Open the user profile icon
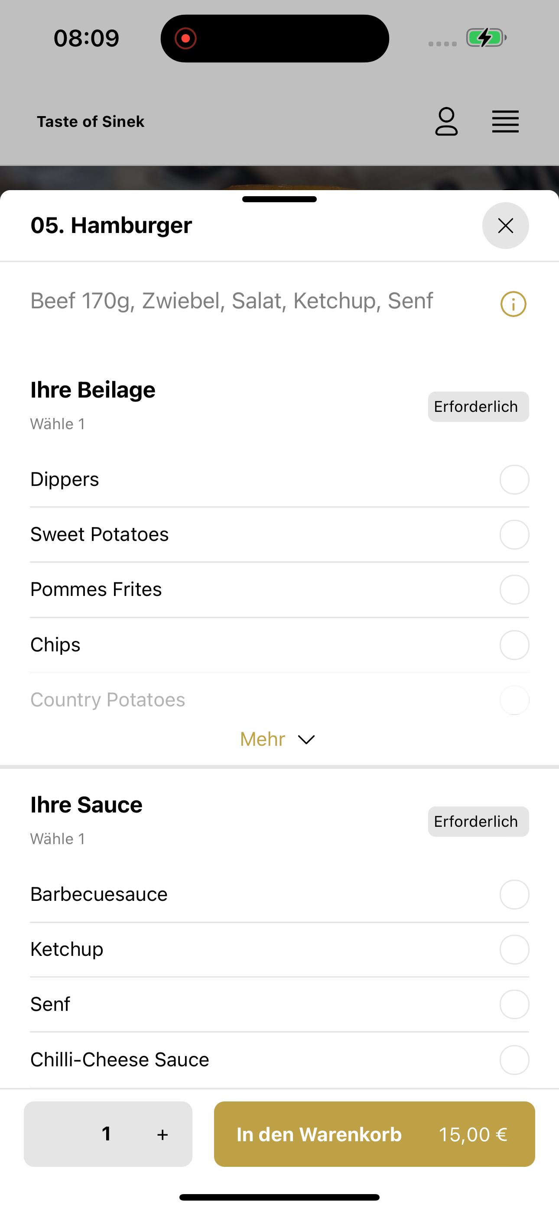559x1211 pixels. pos(446,121)
